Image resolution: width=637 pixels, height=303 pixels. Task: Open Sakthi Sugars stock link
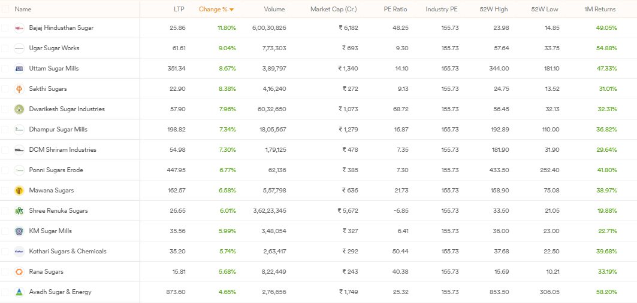point(48,88)
